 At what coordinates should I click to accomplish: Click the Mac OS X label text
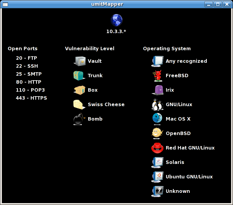[x=178, y=119]
